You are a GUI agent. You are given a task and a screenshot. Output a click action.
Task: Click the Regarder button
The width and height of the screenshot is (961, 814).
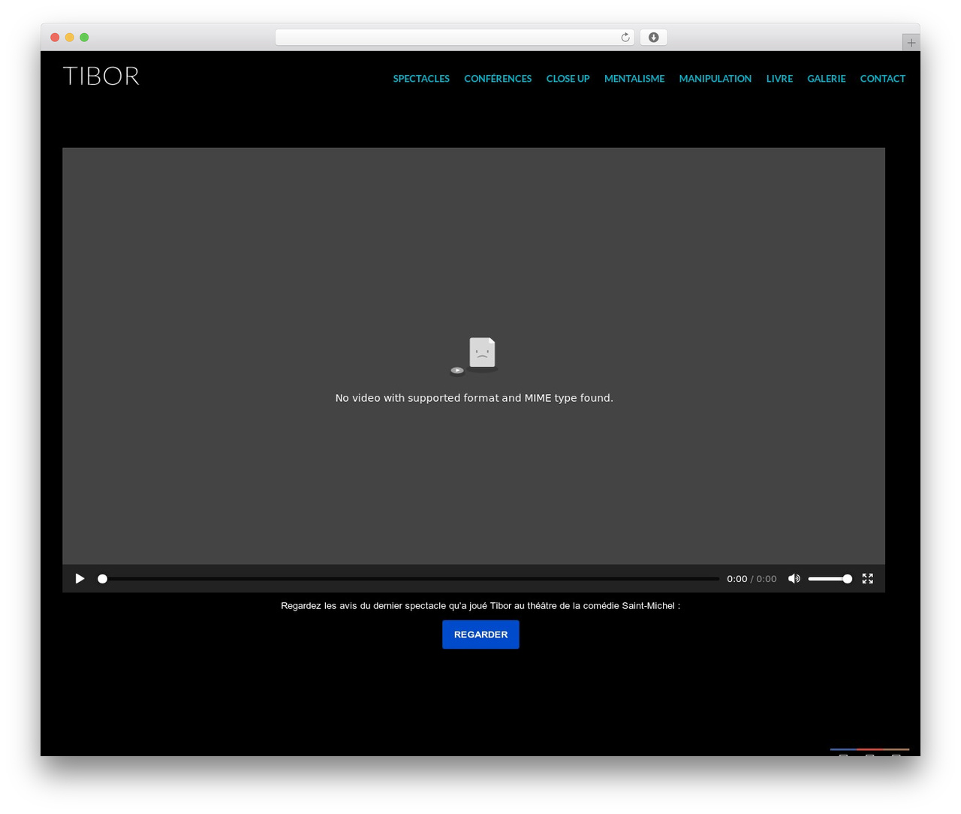[480, 635]
